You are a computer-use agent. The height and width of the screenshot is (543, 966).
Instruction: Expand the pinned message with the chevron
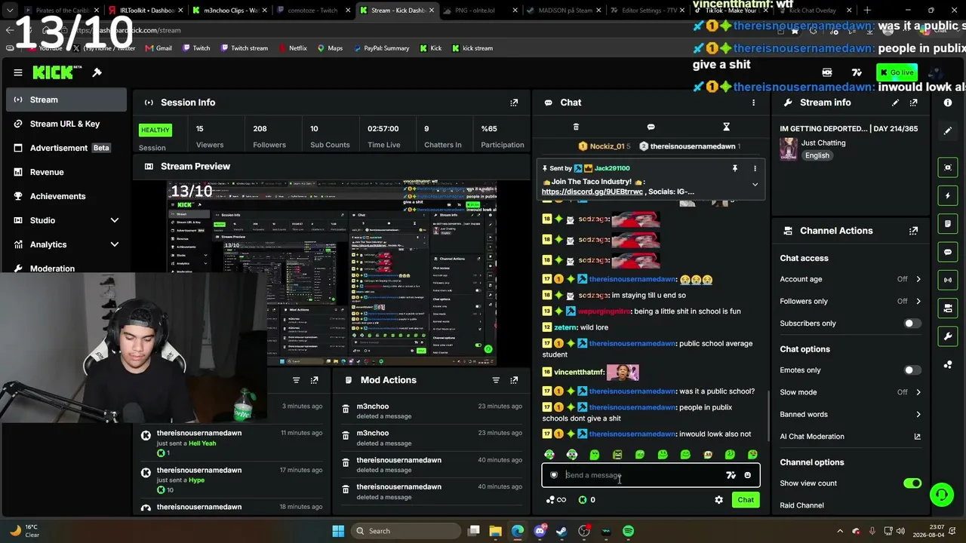coord(755,185)
